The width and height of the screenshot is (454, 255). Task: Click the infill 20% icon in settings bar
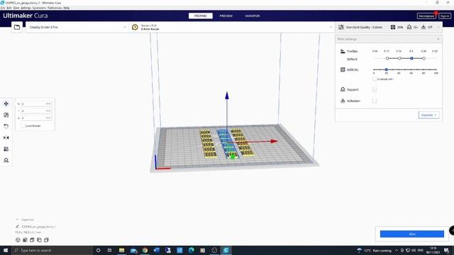[393, 27]
